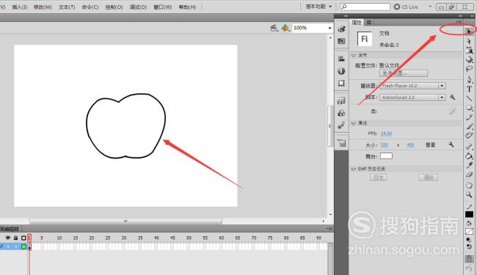Select the Hand tool

[x=469, y=185]
